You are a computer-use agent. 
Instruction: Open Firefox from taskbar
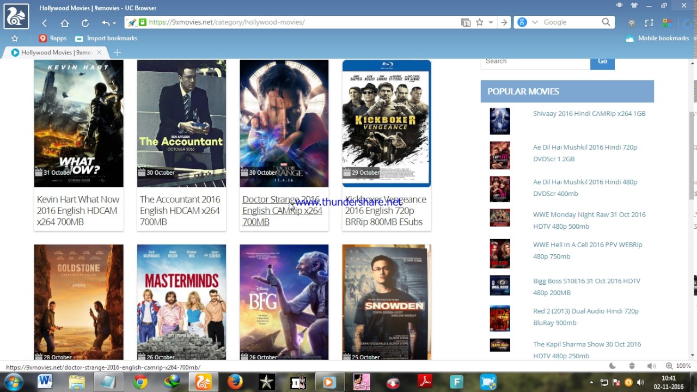point(235,383)
